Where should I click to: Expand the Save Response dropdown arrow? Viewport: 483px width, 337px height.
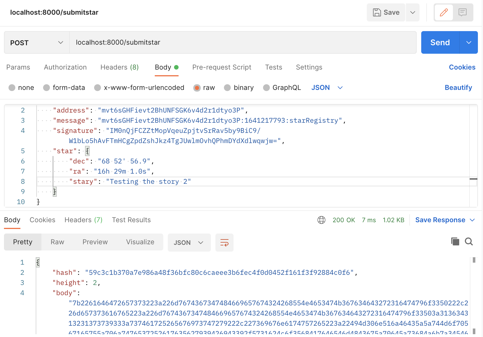click(x=472, y=220)
